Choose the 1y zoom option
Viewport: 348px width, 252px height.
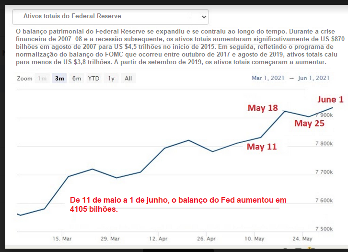coord(111,79)
